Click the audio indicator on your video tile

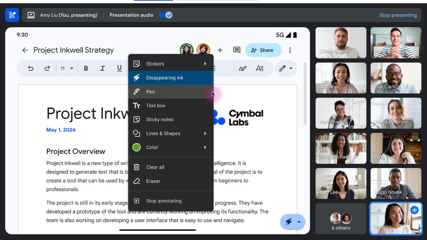pos(415,210)
